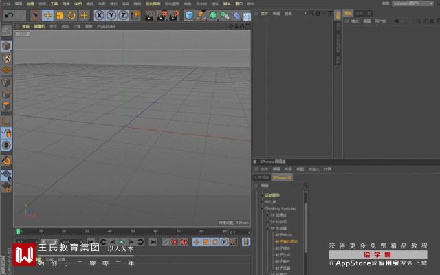This screenshot has width=440, height=275.
Task: Select the Spline Pen tool icon
Action: pos(201,15)
